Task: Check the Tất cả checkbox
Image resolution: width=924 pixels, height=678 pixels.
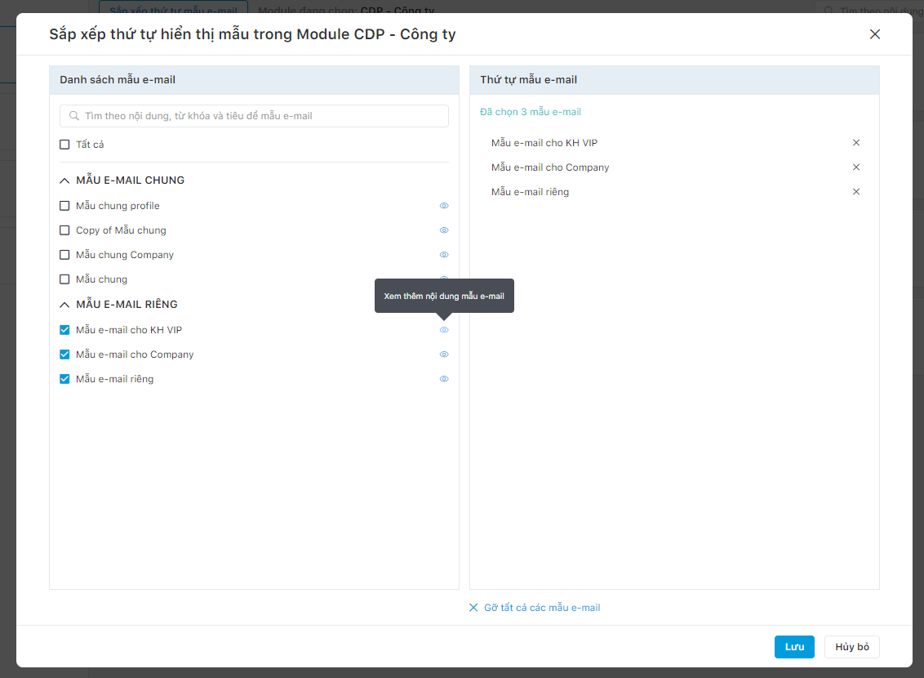Action: tap(65, 145)
